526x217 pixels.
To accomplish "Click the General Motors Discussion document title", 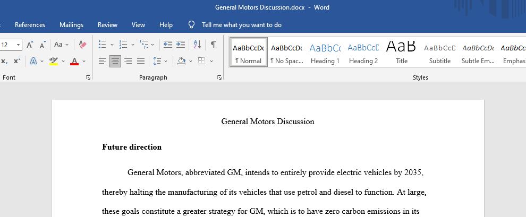I will (268, 121).
